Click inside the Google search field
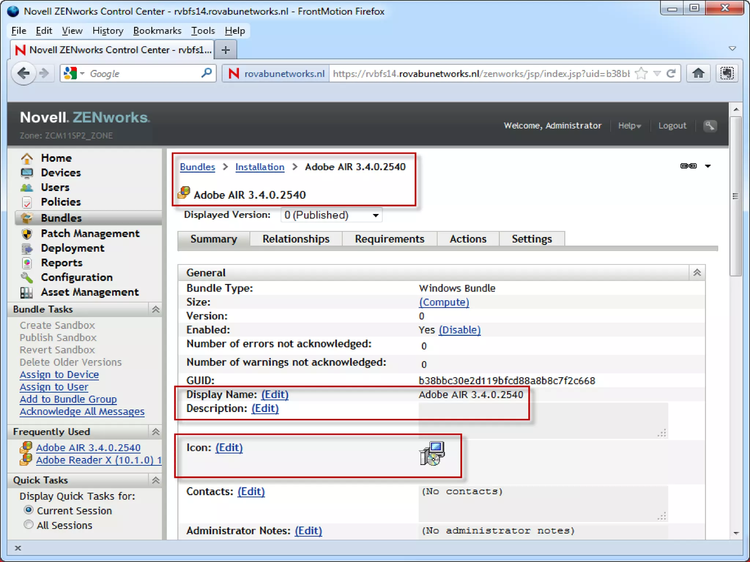Viewport: 750px width, 562px height. (143, 74)
